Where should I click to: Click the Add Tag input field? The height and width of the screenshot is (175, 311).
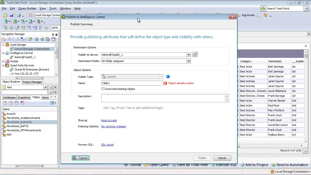133,108
